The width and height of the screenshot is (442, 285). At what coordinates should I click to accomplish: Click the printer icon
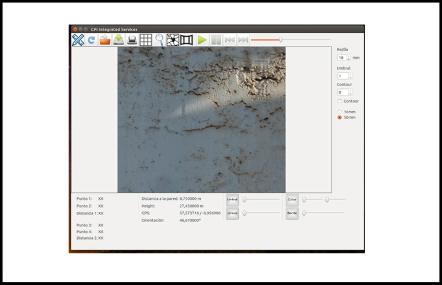pos(132,40)
